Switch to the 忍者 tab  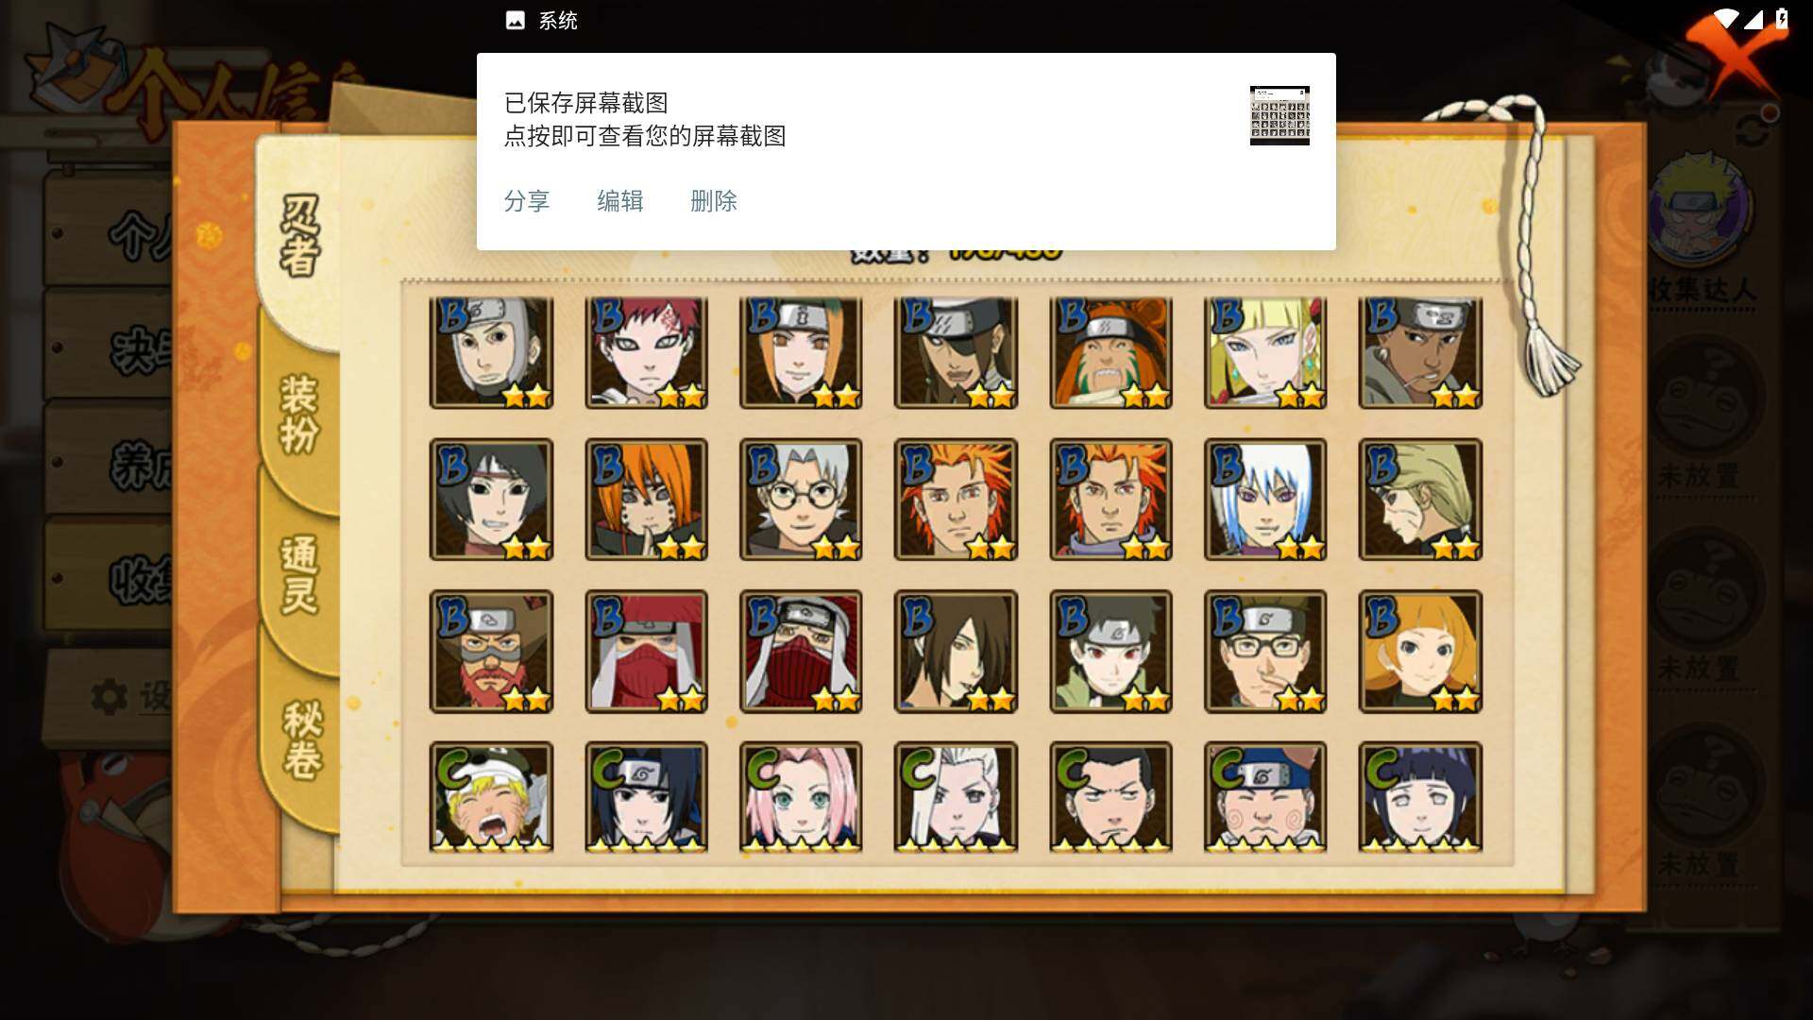coord(300,236)
